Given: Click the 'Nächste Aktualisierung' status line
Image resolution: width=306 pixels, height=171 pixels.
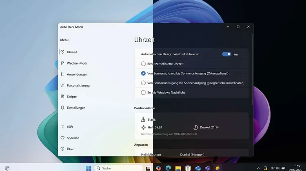Looking at the screenshot, I should click(x=169, y=134).
